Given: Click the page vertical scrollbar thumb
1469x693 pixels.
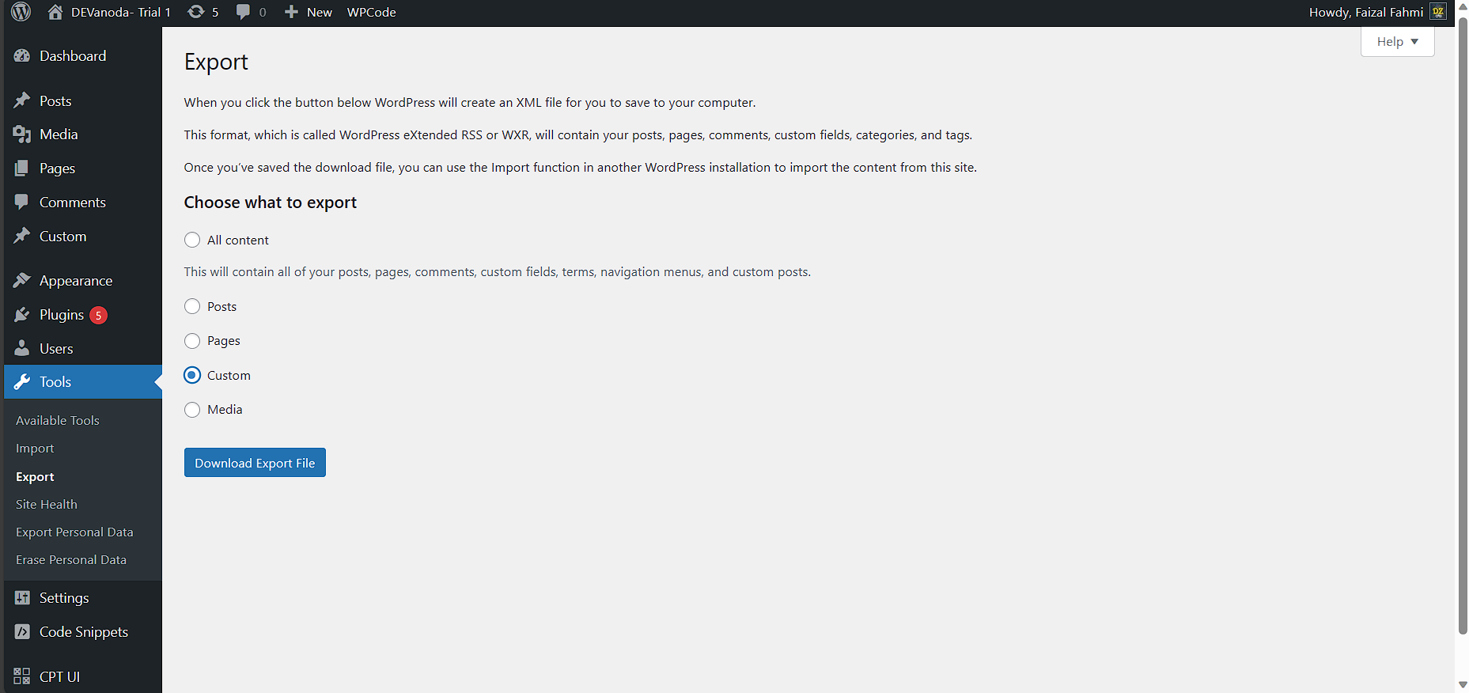Looking at the screenshot, I should [1462, 324].
